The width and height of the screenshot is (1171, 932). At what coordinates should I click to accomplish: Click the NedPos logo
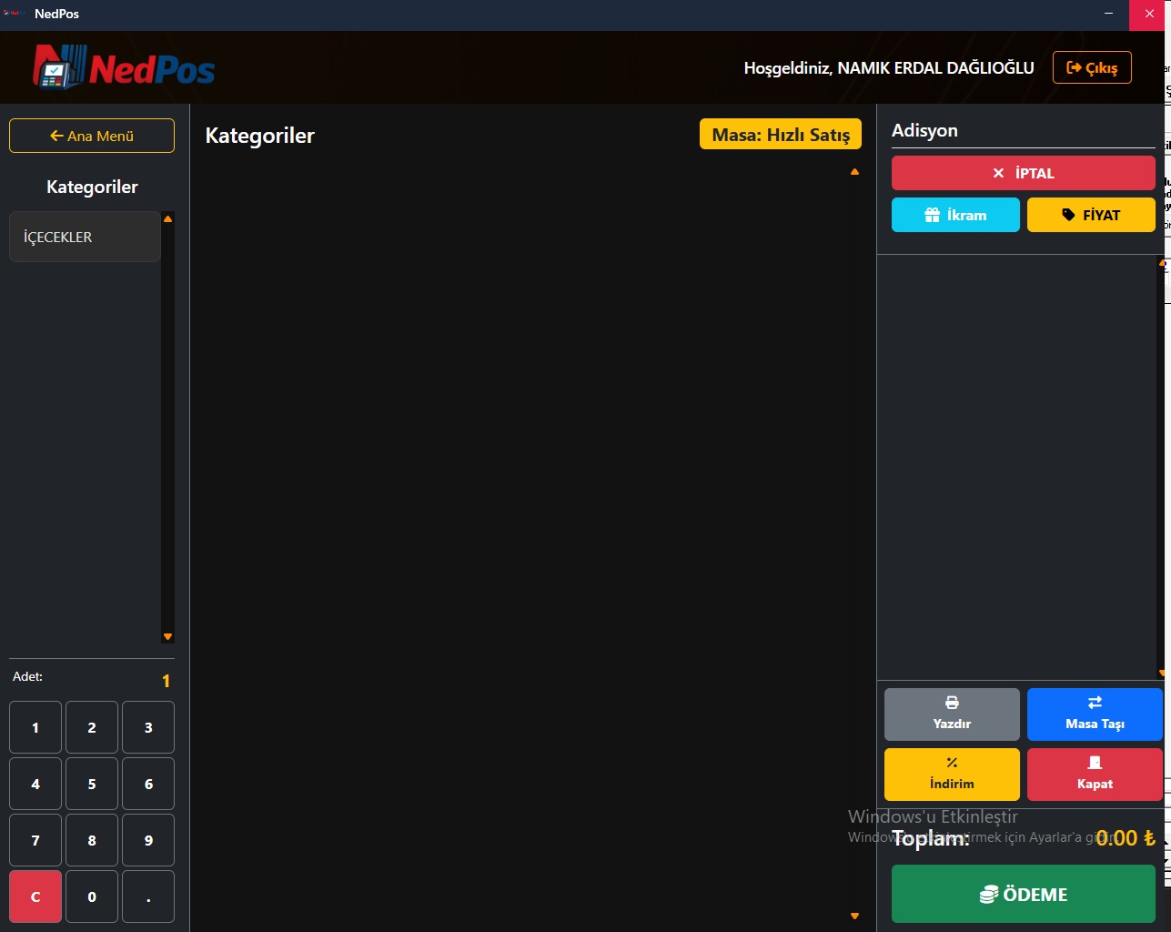(x=124, y=67)
